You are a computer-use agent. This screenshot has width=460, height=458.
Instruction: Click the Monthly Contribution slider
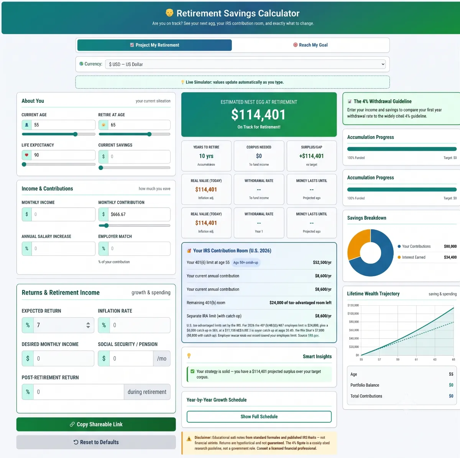pos(134,226)
